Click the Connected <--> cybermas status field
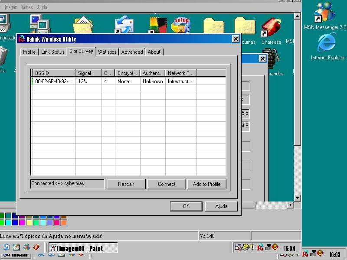This screenshot has width=347, height=260. pos(67,184)
